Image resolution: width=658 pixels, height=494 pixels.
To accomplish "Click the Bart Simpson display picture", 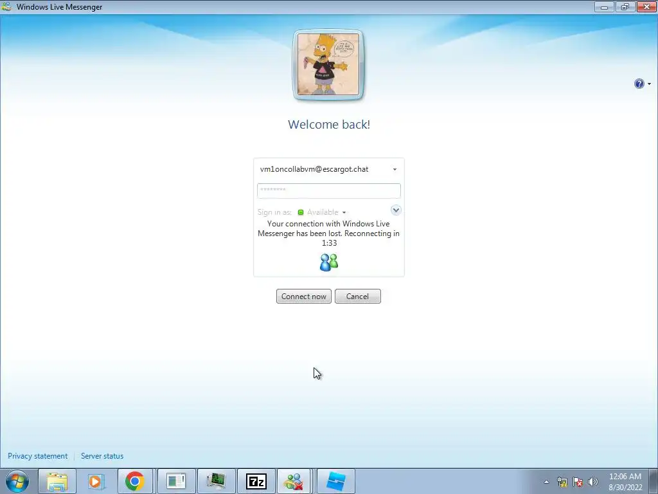I will 328,65.
